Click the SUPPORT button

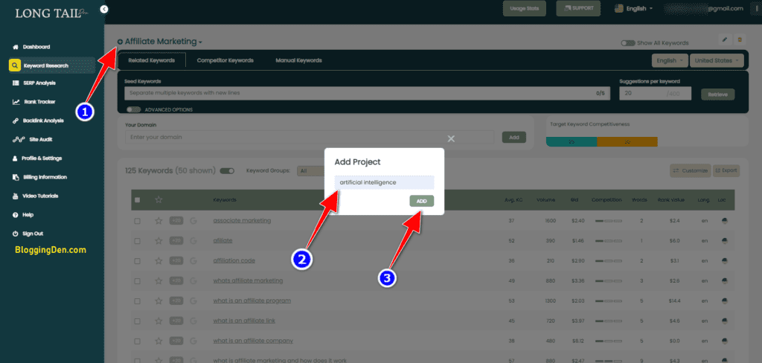578,9
